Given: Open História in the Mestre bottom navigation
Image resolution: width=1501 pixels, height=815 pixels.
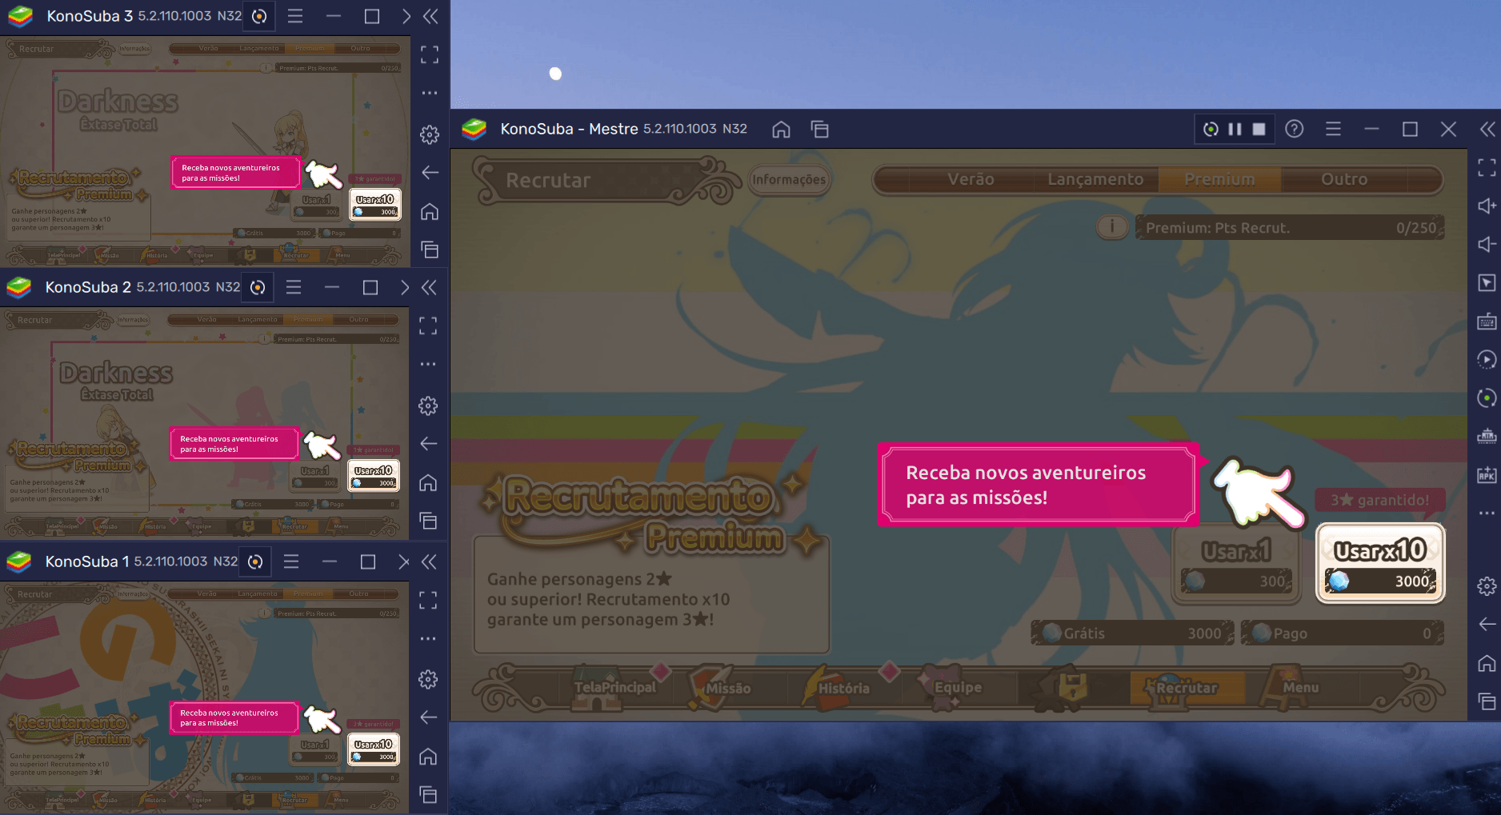Looking at the screenshot, I should pos(843,688).
